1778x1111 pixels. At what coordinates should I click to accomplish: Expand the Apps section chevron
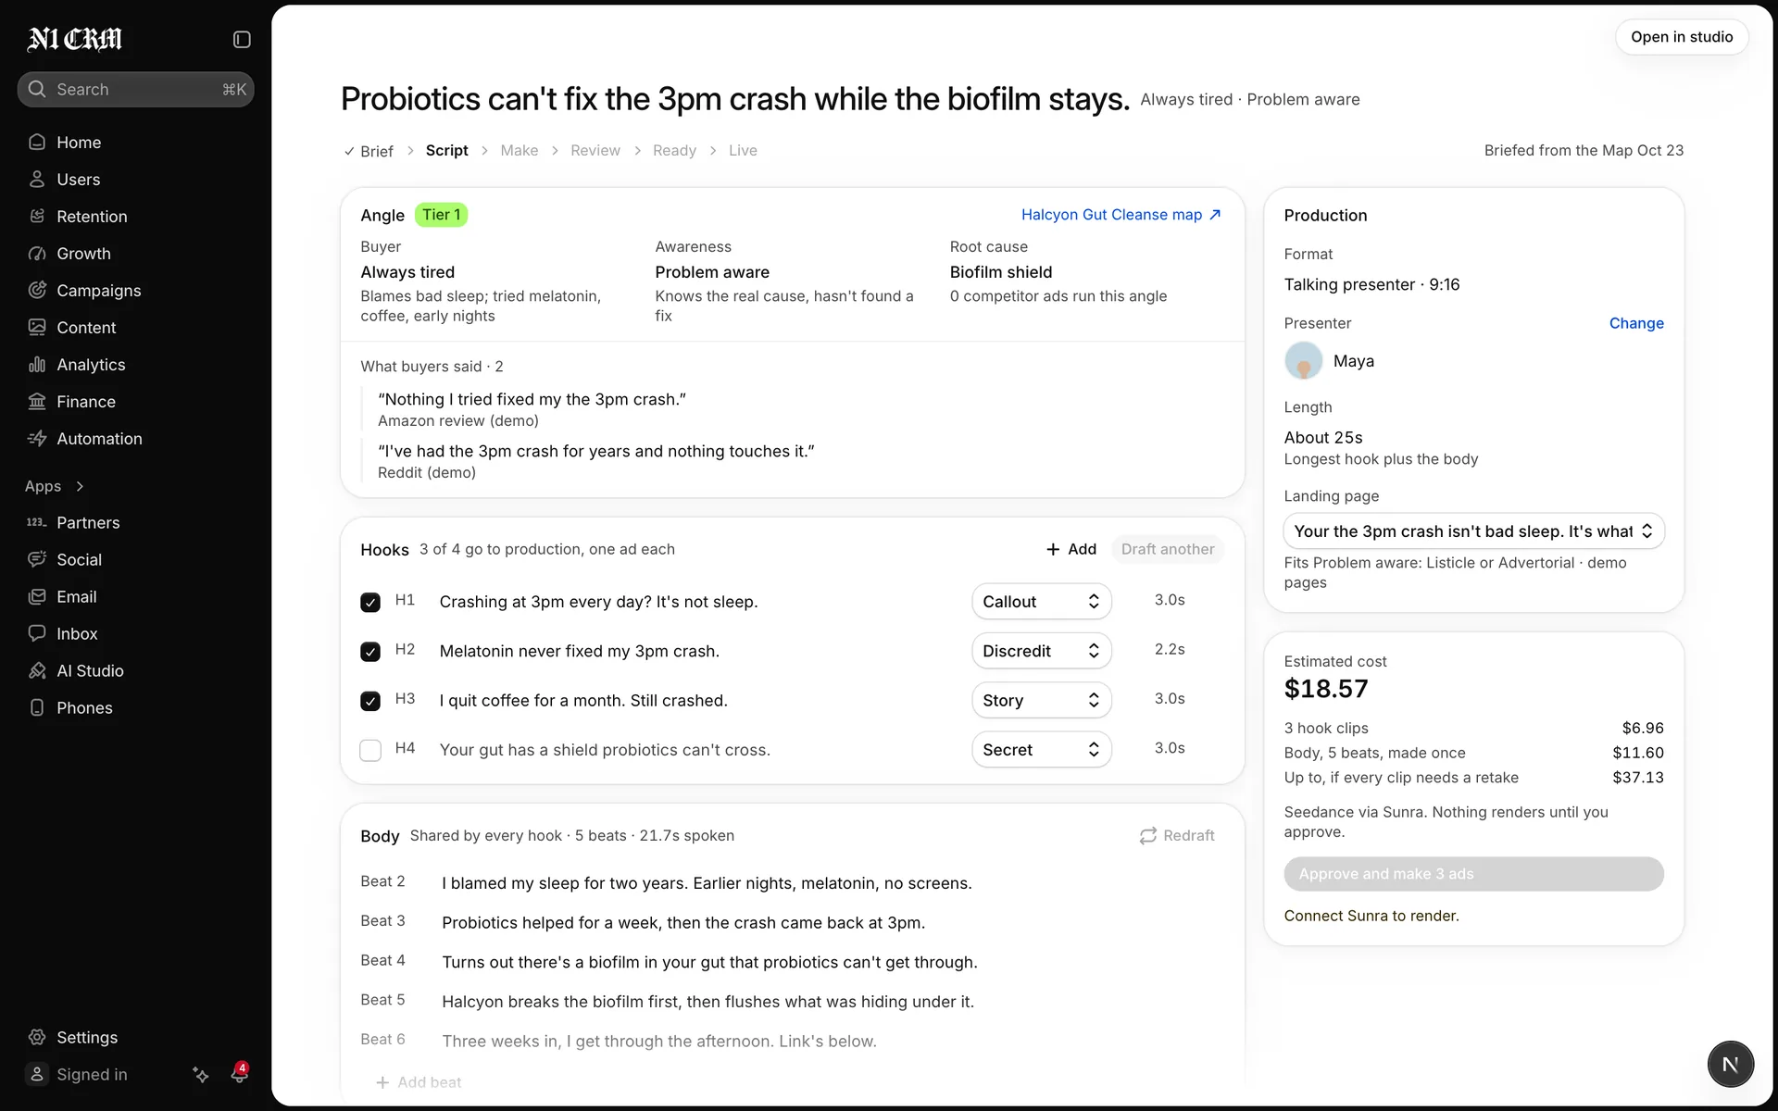pos(80,486)
